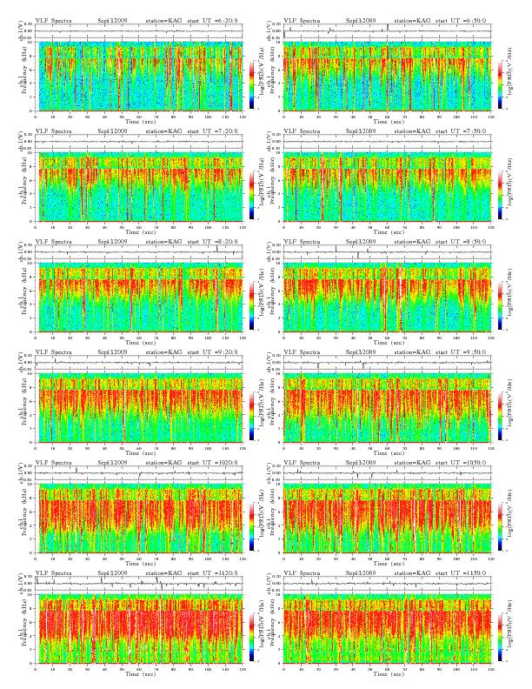Click 'Time (sec)' label under 8:20:0 spectrogram
Image resolution: width=532 pixels, height=689 pixels.
[x=141, y=343]
